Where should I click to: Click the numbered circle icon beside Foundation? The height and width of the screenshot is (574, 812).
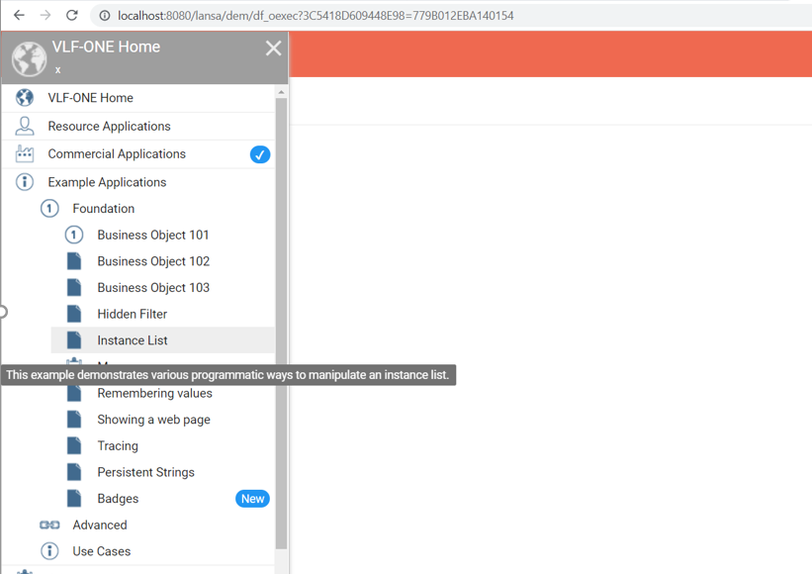tap(49, 208)
